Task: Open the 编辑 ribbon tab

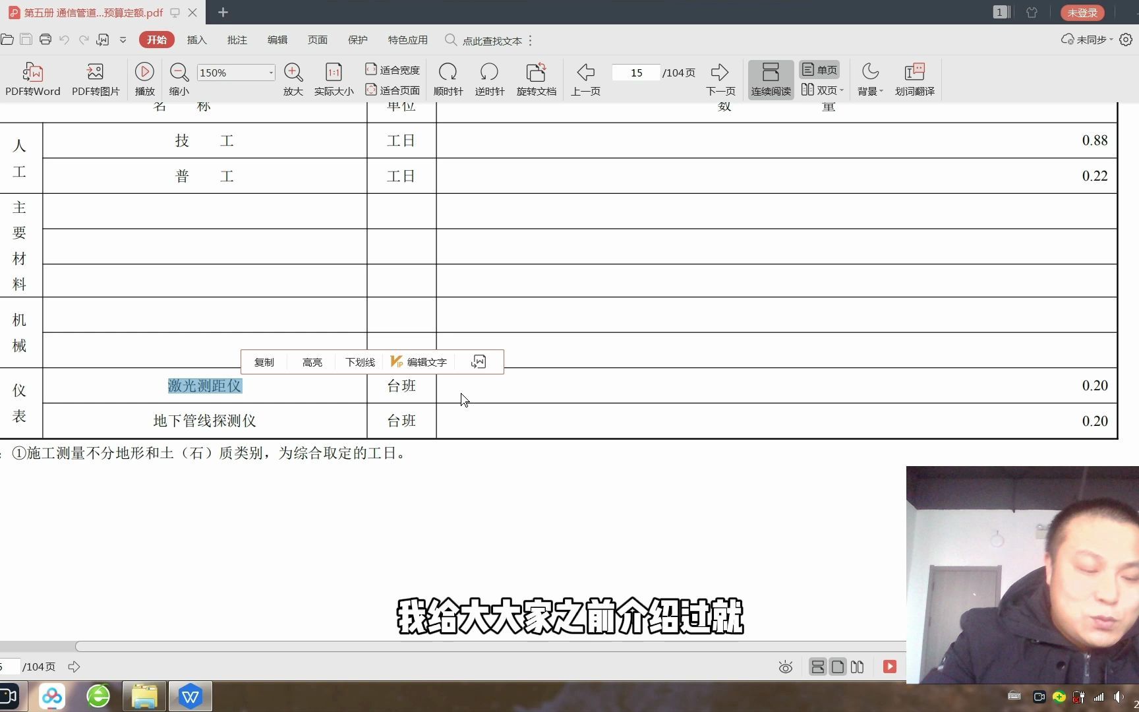Action: pyautogui.click(x=277, y=40)
